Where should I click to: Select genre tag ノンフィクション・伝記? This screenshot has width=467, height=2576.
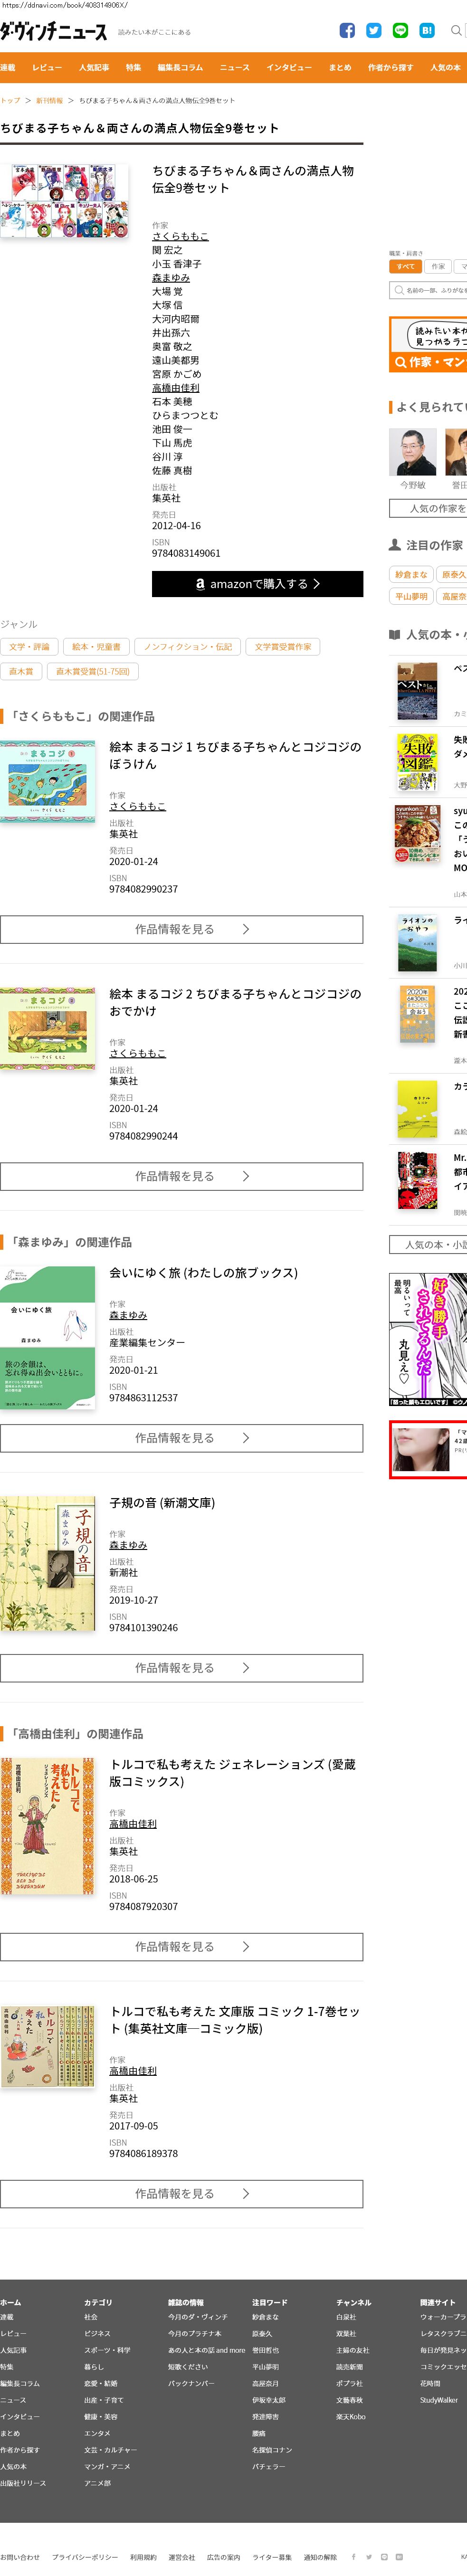click(x=187, y=647)
